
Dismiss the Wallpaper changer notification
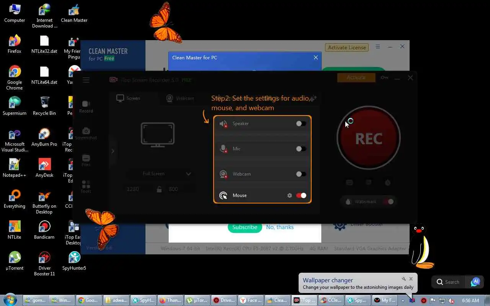pos(411,279)
